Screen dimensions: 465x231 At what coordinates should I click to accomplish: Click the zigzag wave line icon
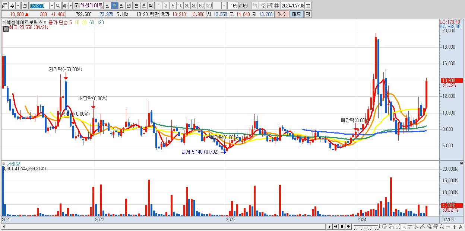tap(417, 227)
